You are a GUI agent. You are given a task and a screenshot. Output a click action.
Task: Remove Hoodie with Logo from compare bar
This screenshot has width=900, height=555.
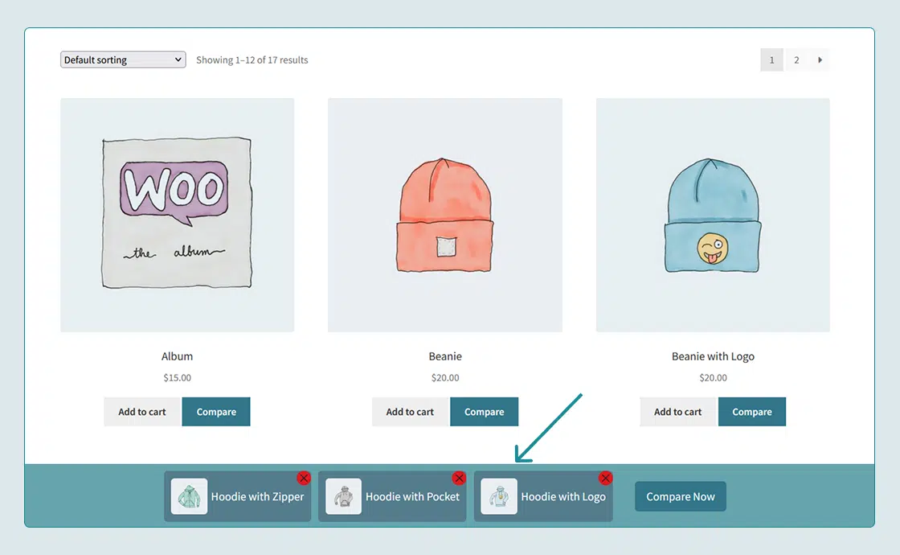606,479
